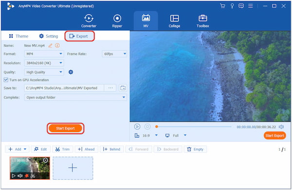The image size is (292, 190).
Task: Open the Full display mode dropdown
Action: coord(185,136)
